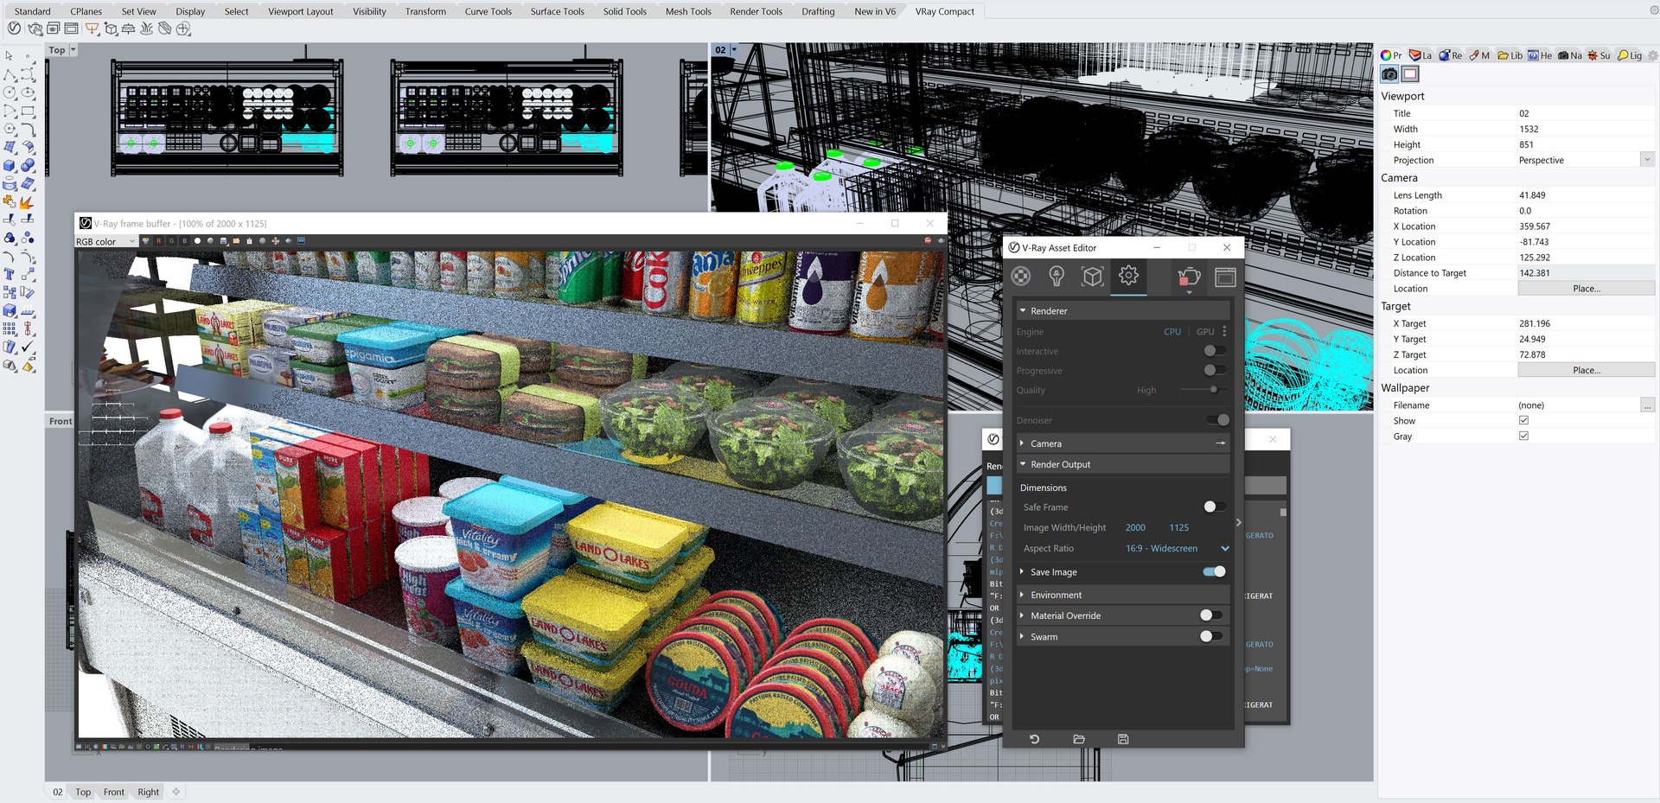1660x803 pixels.
Task: Expand the Camera section
Action: pyautogui.click(x=1121, y=443)
